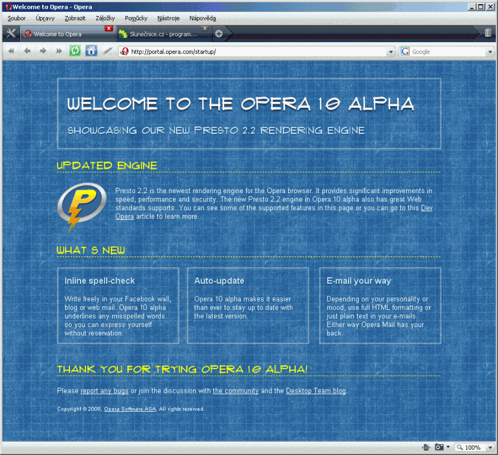Close the Welcome to Opera tab

(x=108, y=28)
